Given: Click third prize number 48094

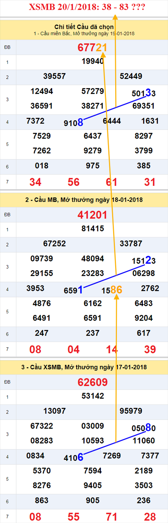Looking at the screenshot, I should pyautogui.click(x=92, y=259).
